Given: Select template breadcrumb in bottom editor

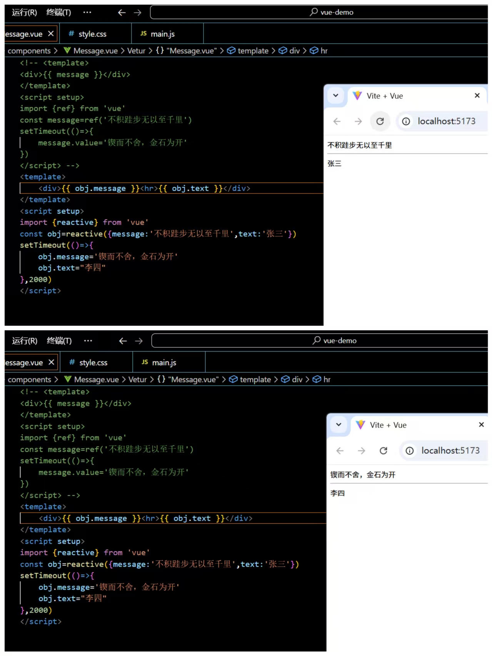Looking at the screenshot, I should tap(250, 380).
